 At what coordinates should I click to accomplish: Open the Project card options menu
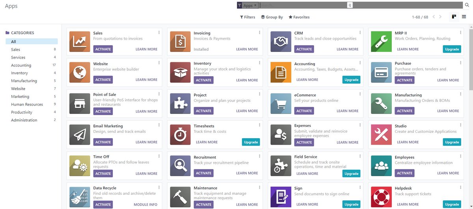click(260, 94)
